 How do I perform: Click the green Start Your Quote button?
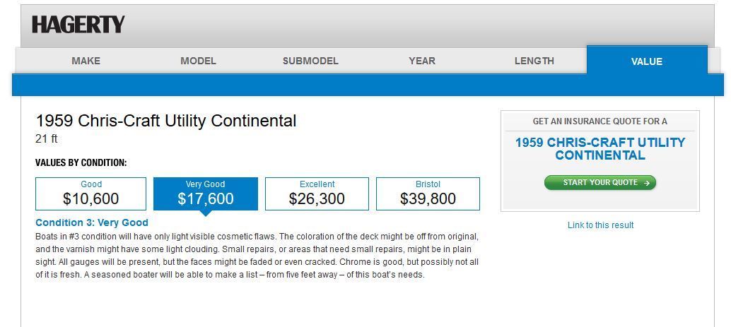tap(600, 183)
